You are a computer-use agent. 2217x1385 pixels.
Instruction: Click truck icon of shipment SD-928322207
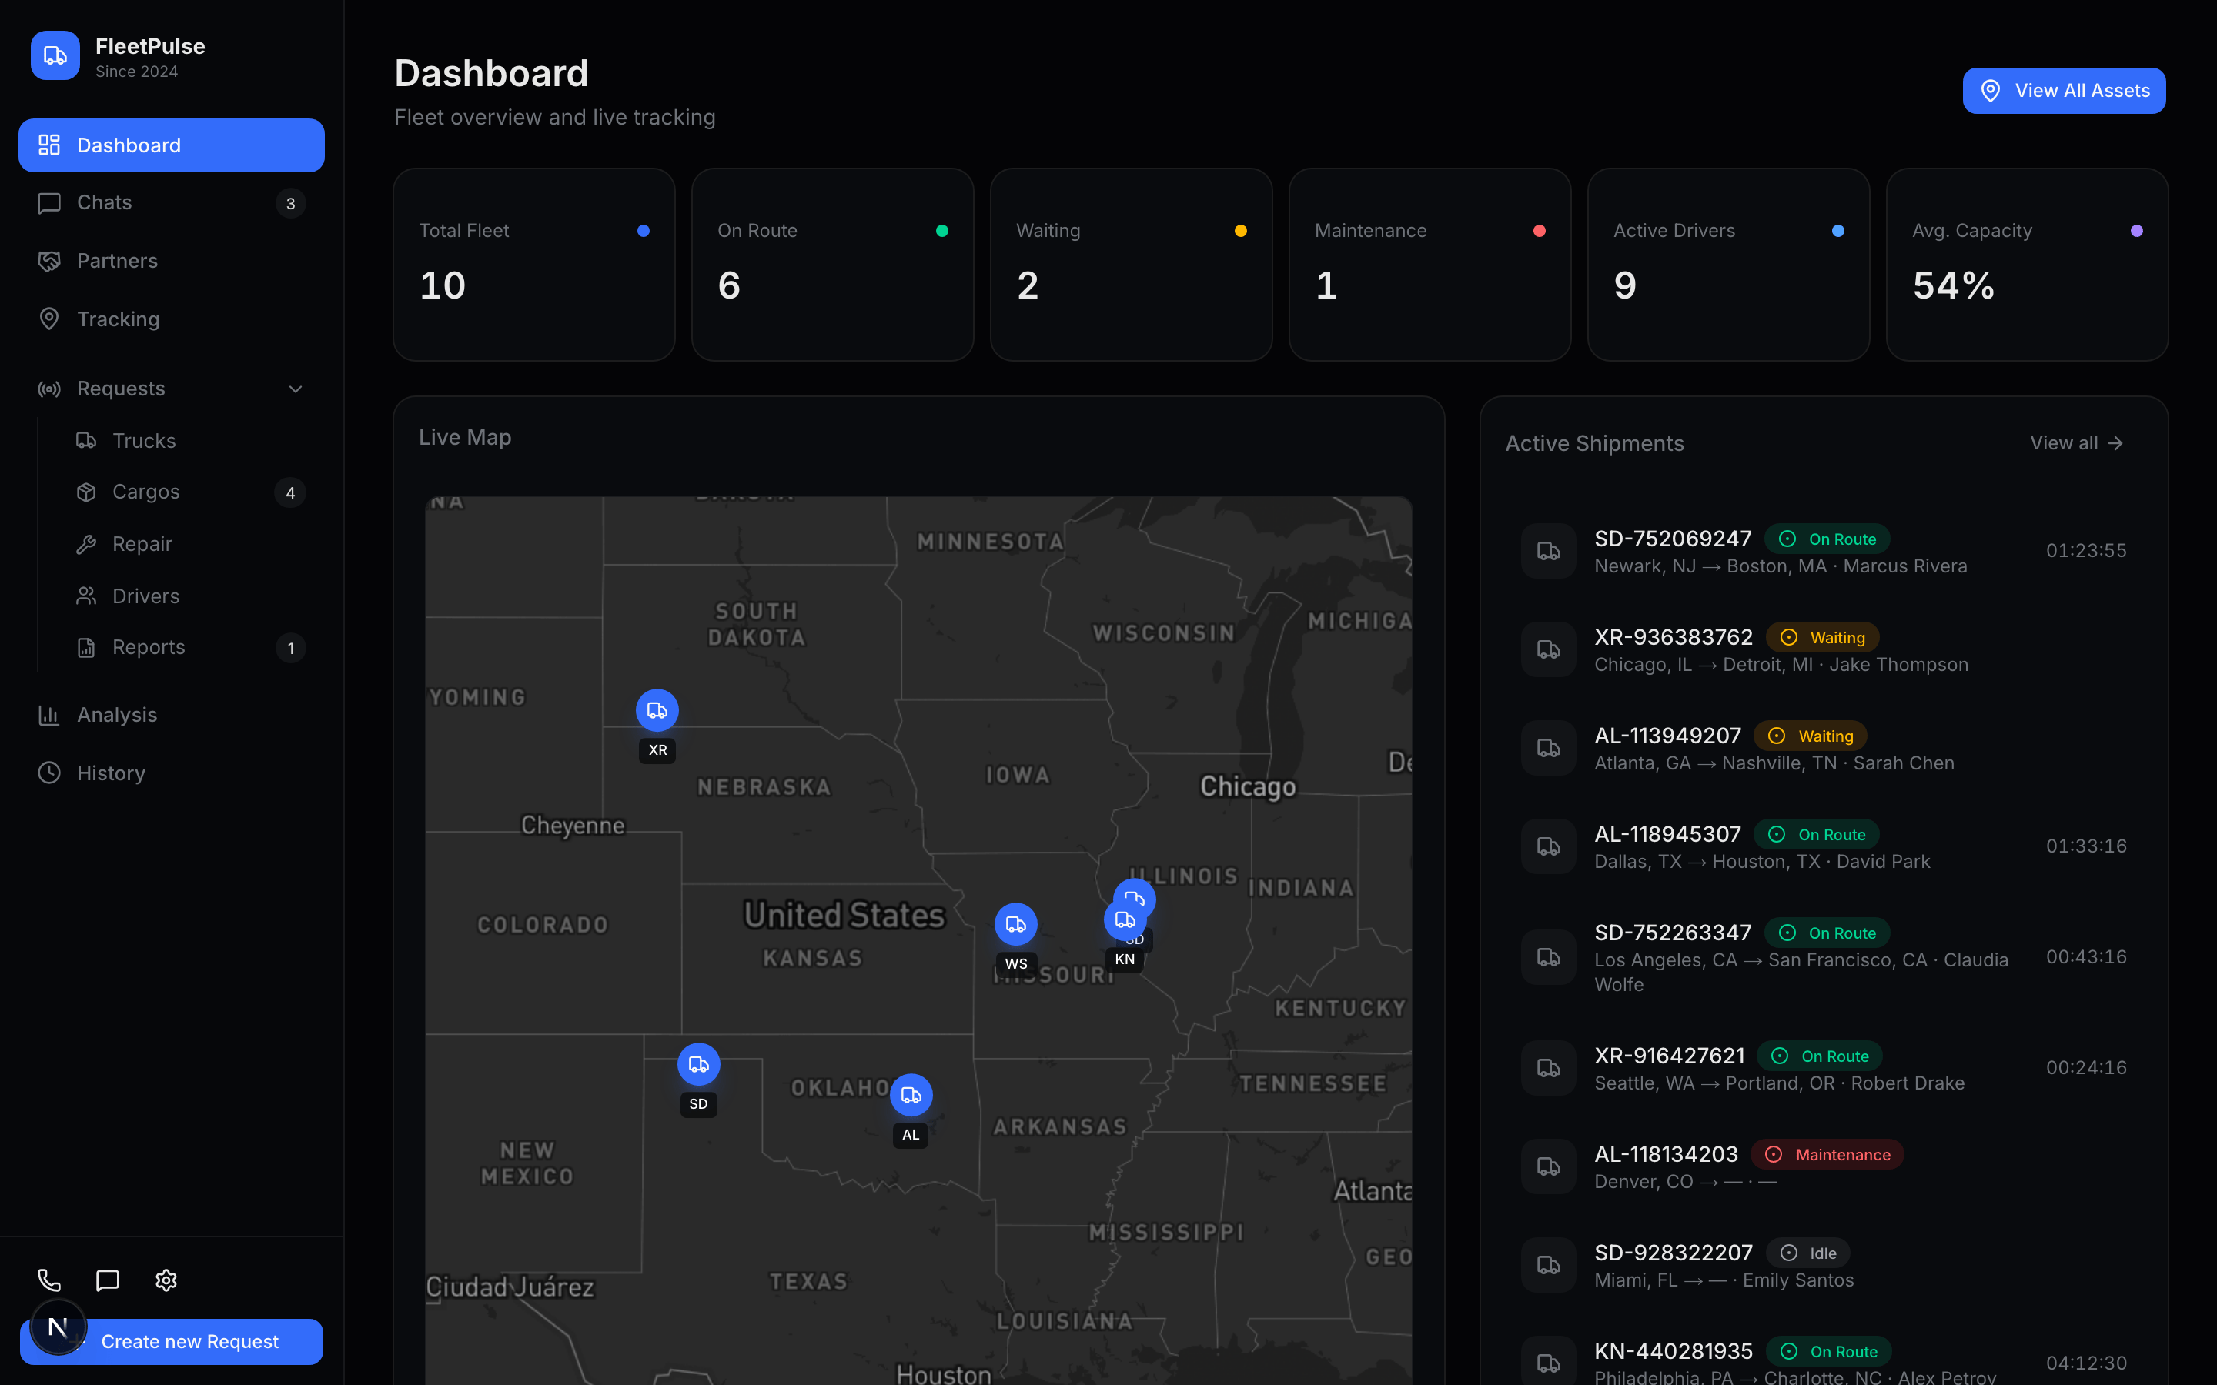pos(1548,1265)
